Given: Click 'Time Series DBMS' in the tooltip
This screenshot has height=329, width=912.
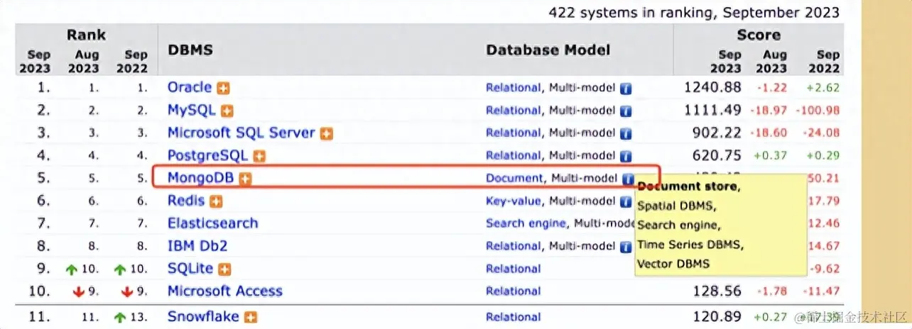Looking at the screenshot, I should 690,245.
